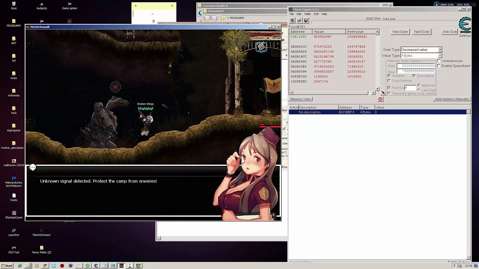Click the Next Scan button
This screenshot has width=479, height=269.
pyautogui.click(x=422, y=32)
